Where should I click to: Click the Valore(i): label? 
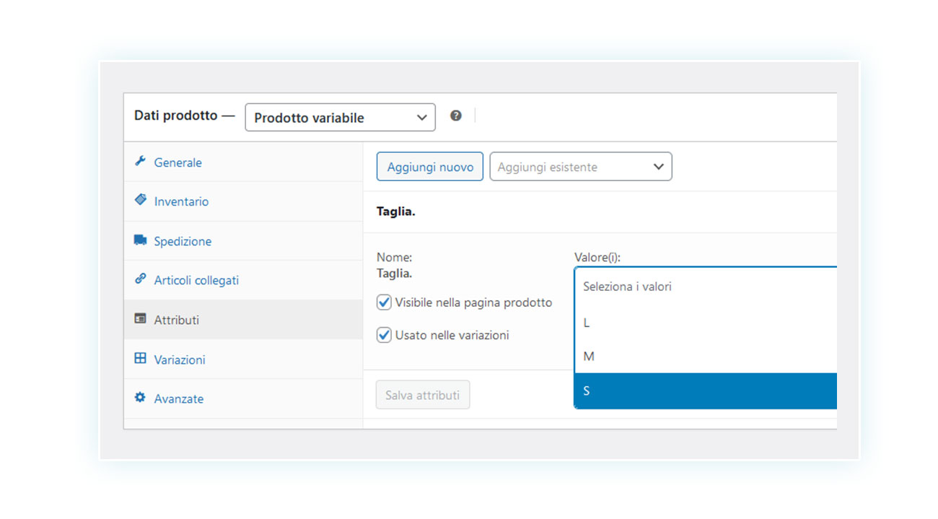click(x=597, y=257)
